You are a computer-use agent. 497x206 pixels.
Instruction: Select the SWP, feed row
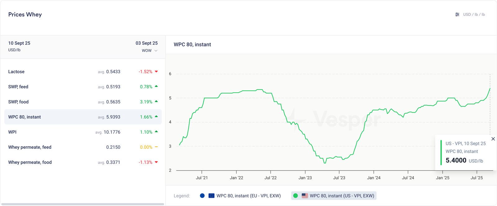[x=83, y=87]
